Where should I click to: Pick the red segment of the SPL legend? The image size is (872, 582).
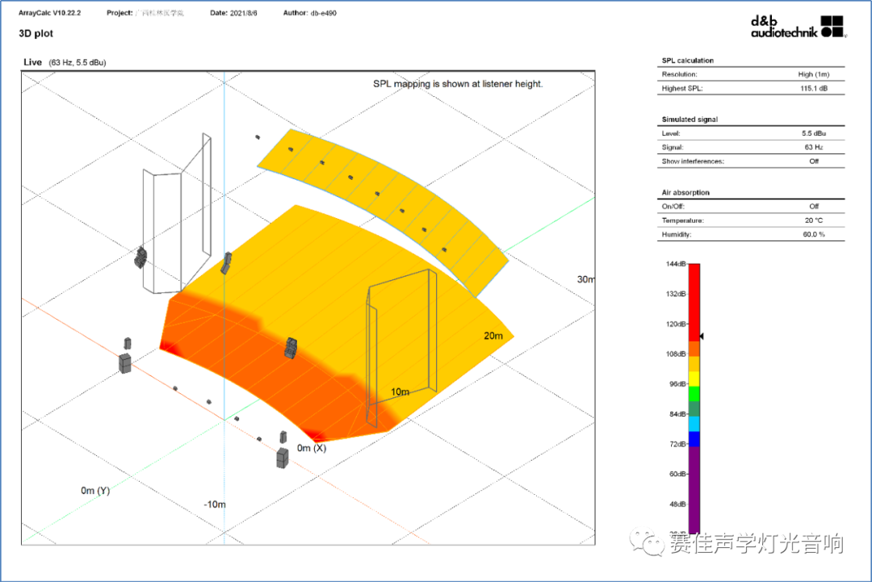point(694,303)
